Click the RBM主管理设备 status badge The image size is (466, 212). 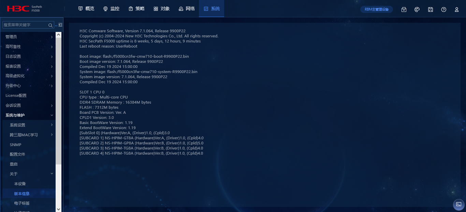(x=377, y=10)
